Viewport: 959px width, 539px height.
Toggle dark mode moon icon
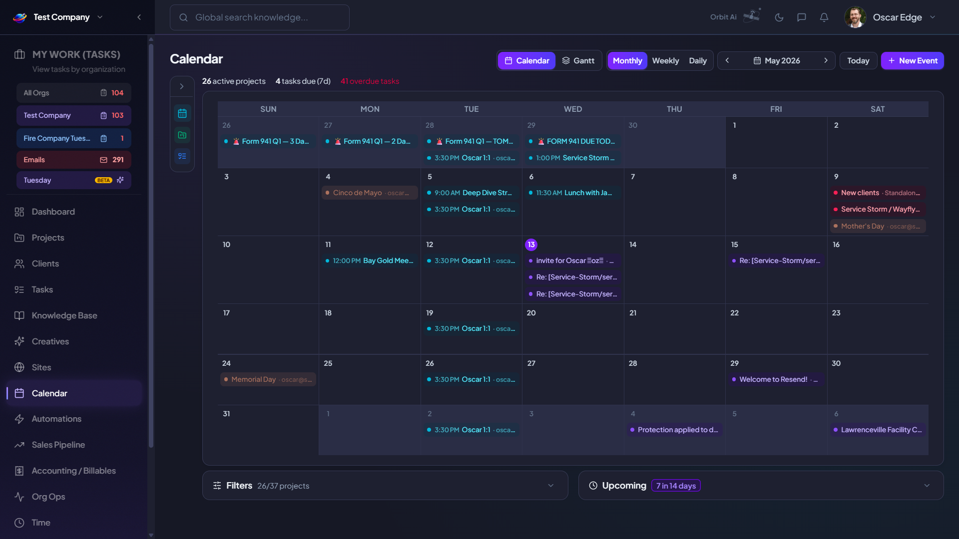[779, 17]
